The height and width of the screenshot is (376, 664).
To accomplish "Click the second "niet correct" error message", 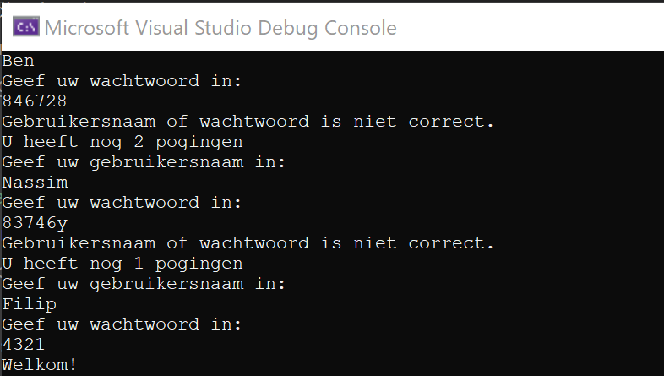I will [248, 243].
